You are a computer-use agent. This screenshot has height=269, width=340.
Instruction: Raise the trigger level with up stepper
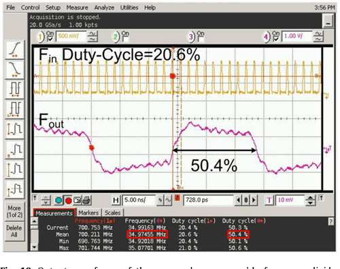tap(310, 197)
